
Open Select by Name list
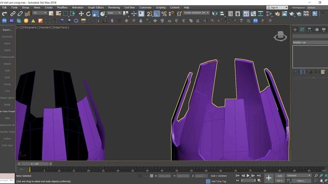58,14
